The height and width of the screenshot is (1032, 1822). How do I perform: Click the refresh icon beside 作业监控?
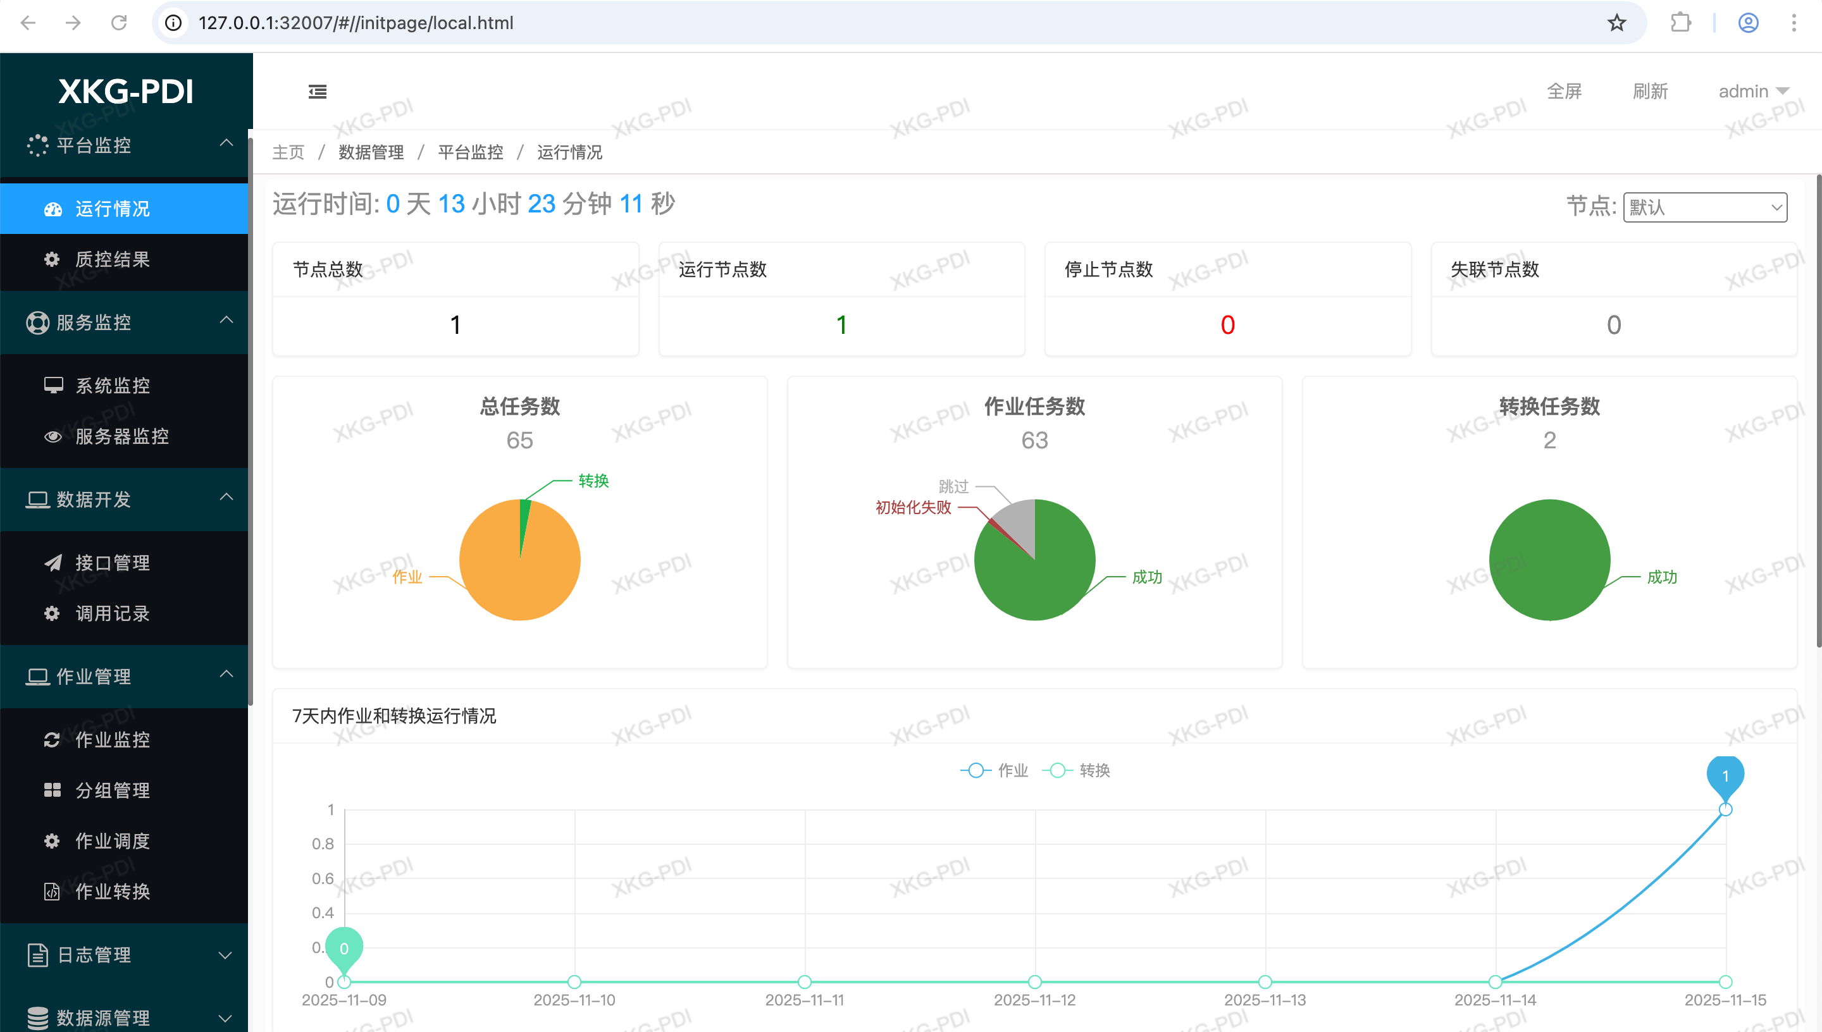click(52, 740)
